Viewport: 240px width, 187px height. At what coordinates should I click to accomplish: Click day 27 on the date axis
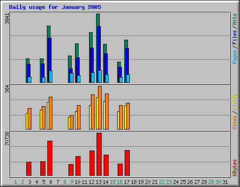pos(197,182)
